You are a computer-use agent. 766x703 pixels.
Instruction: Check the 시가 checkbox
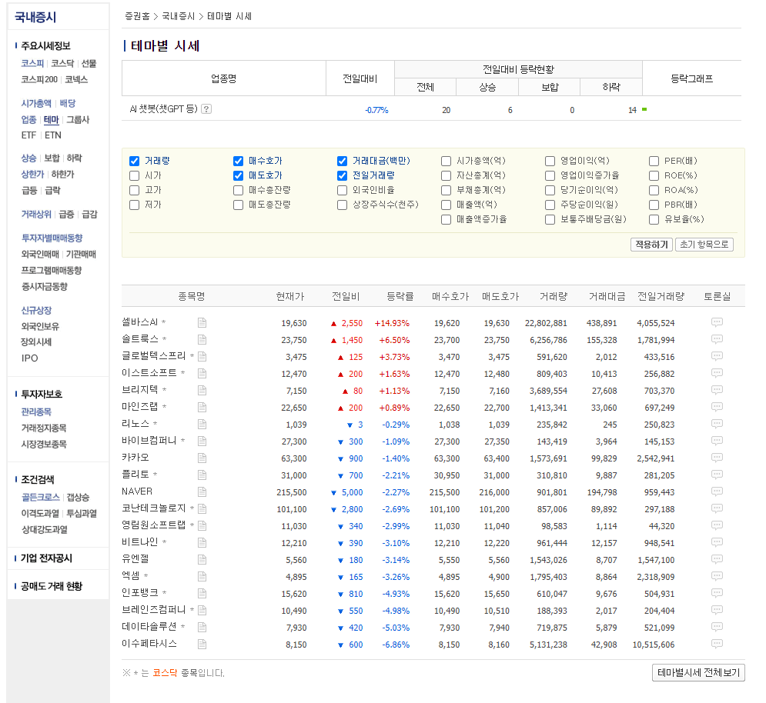(135, 175)
